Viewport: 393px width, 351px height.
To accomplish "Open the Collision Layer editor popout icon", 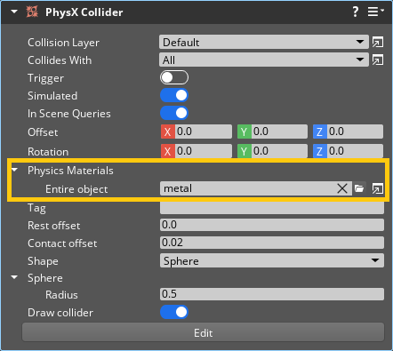I will 378,43.
